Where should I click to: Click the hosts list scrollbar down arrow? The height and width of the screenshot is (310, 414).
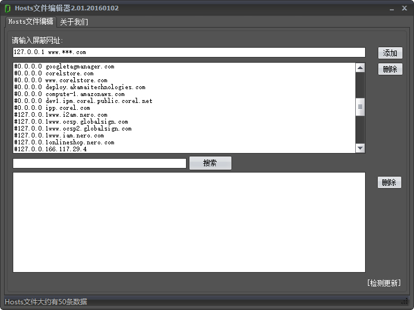[x=360, y=148]
